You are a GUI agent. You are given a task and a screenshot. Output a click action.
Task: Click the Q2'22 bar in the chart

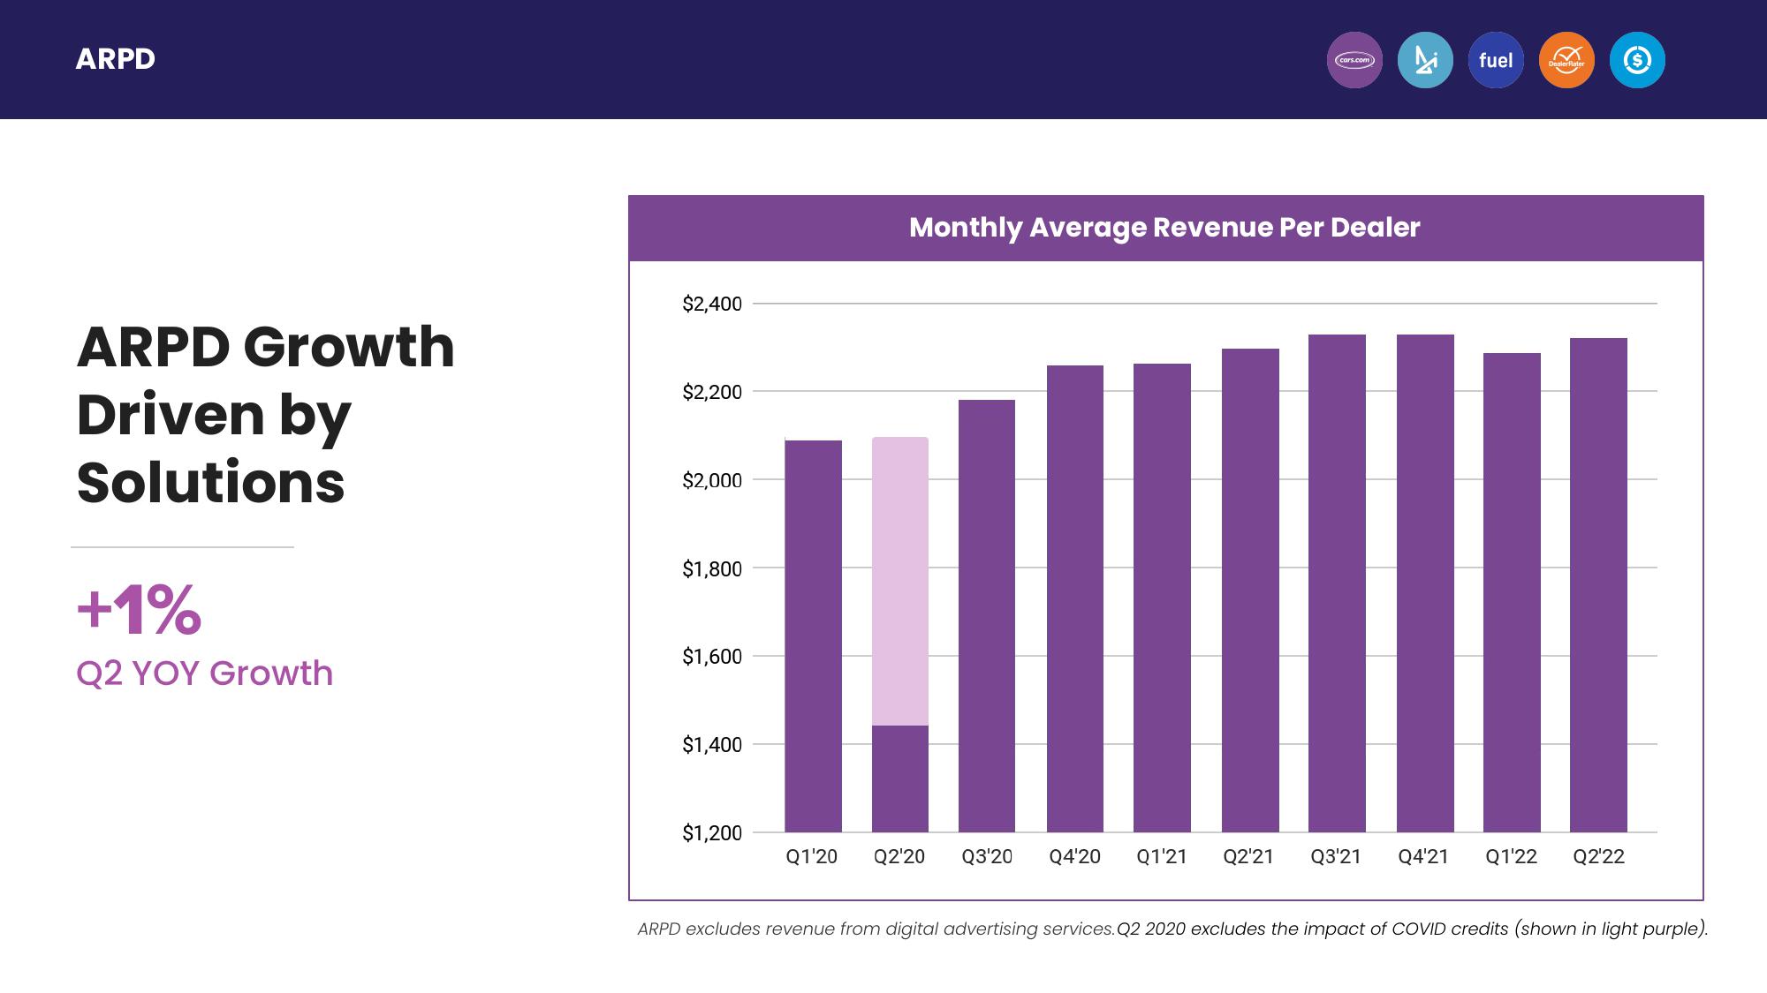1598,584
